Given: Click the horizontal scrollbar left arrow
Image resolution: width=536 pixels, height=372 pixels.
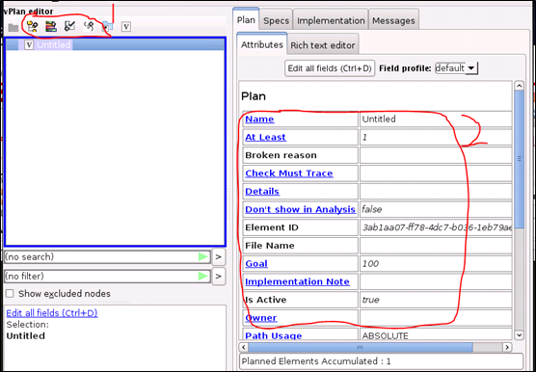Looking at the screenshot, I should click(x=244, y=347).
